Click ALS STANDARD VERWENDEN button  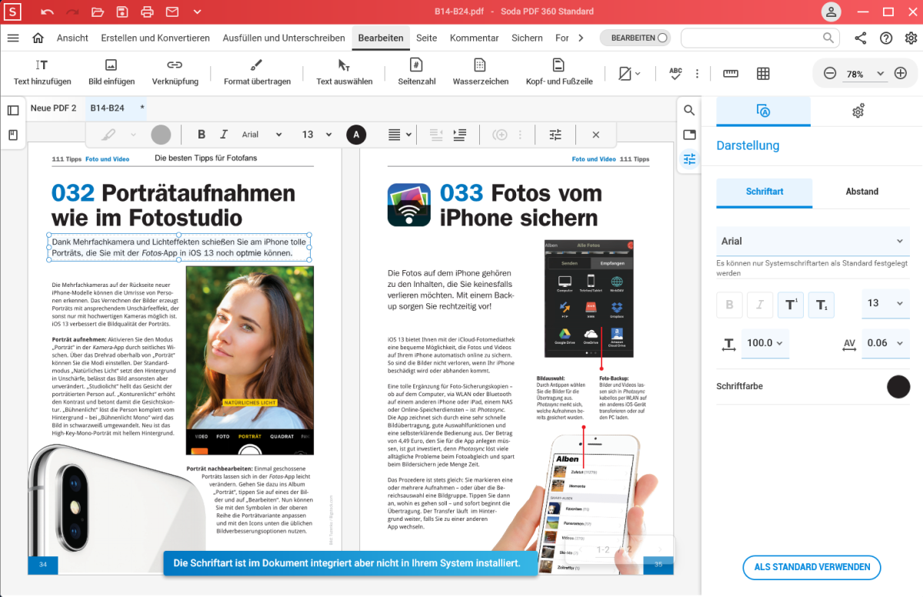[812, 567]
